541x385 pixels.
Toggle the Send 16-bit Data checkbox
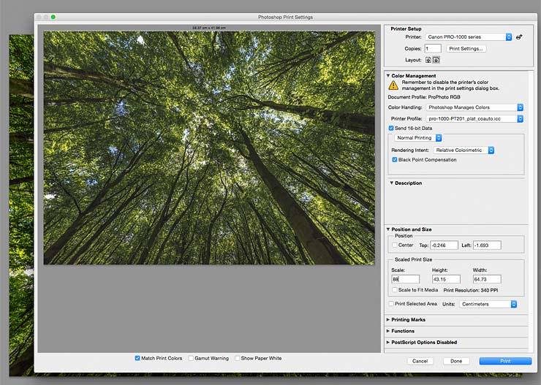391,129
